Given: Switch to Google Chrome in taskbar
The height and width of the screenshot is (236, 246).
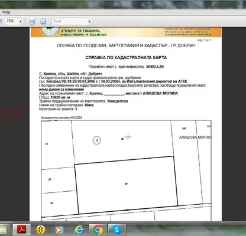Looking at the screenshot, I should point(98,230).
